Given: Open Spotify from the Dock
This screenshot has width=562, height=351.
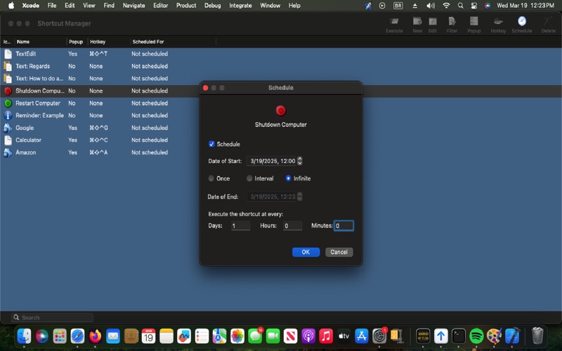Looking at the screenshot, I should tap(476, 336).
